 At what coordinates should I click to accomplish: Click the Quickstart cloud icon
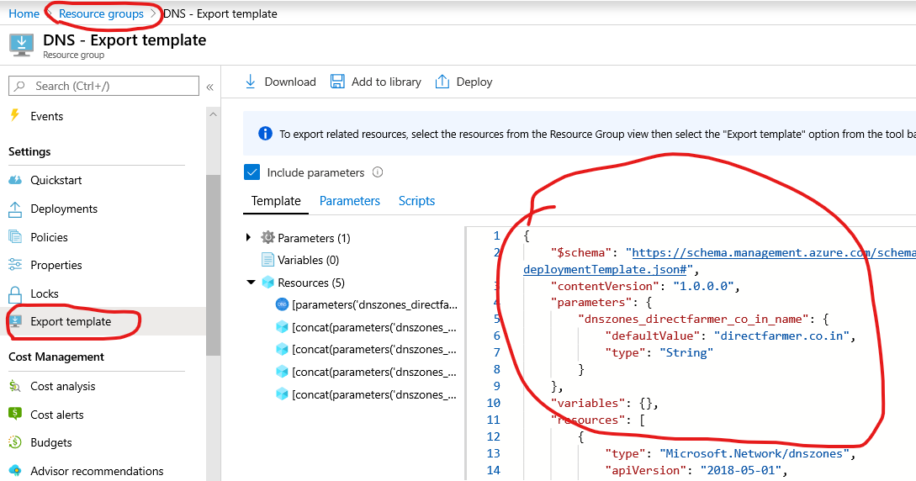(x=15, y=180)
